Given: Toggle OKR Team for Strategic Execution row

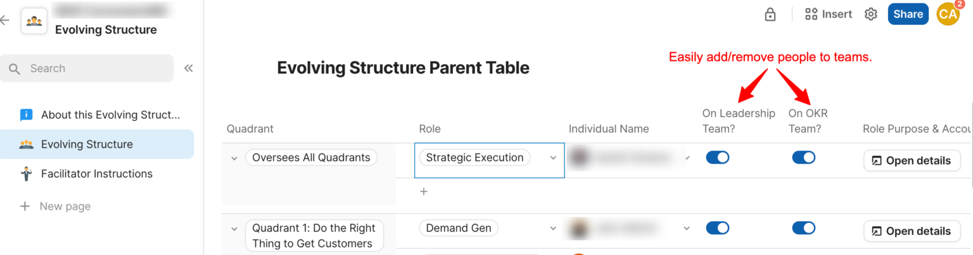Looking at the screenshot, I should pos(803,158).
